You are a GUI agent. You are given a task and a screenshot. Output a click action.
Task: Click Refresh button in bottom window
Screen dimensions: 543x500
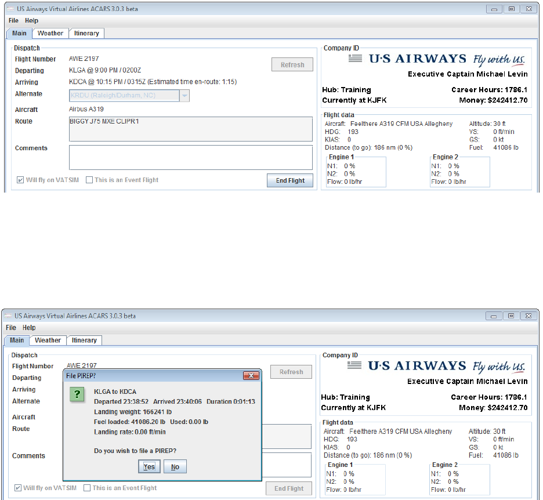point(291,372)
